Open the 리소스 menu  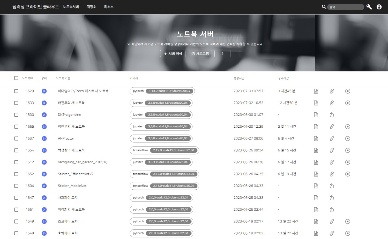point(109,7)
